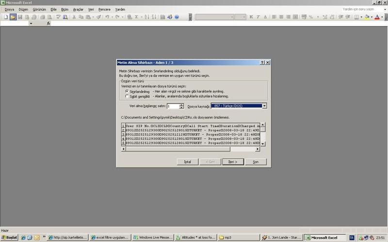The height and width of the screenshot is (242, 388).
Task: Open the Dosya menu
Action: click(x=9, y=9)
